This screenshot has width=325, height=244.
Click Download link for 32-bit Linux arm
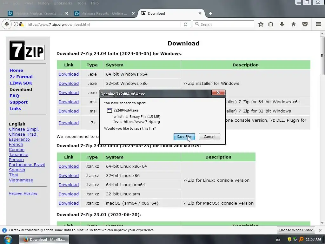[x=69, y=194]
